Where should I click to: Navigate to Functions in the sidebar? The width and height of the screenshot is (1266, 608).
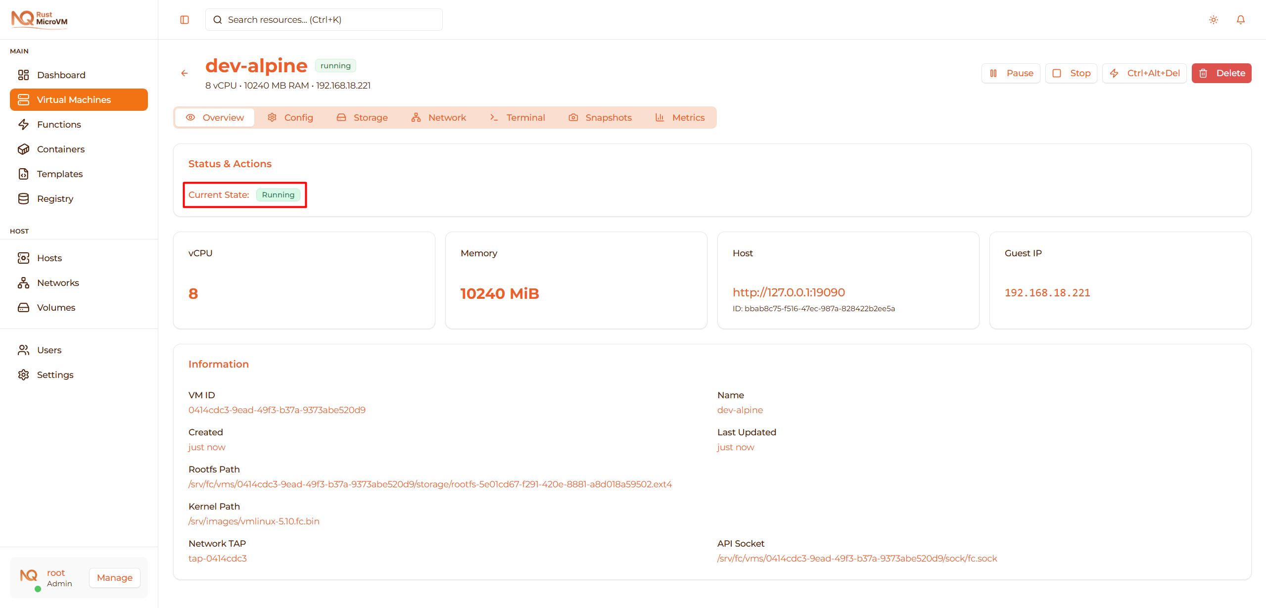60,124
